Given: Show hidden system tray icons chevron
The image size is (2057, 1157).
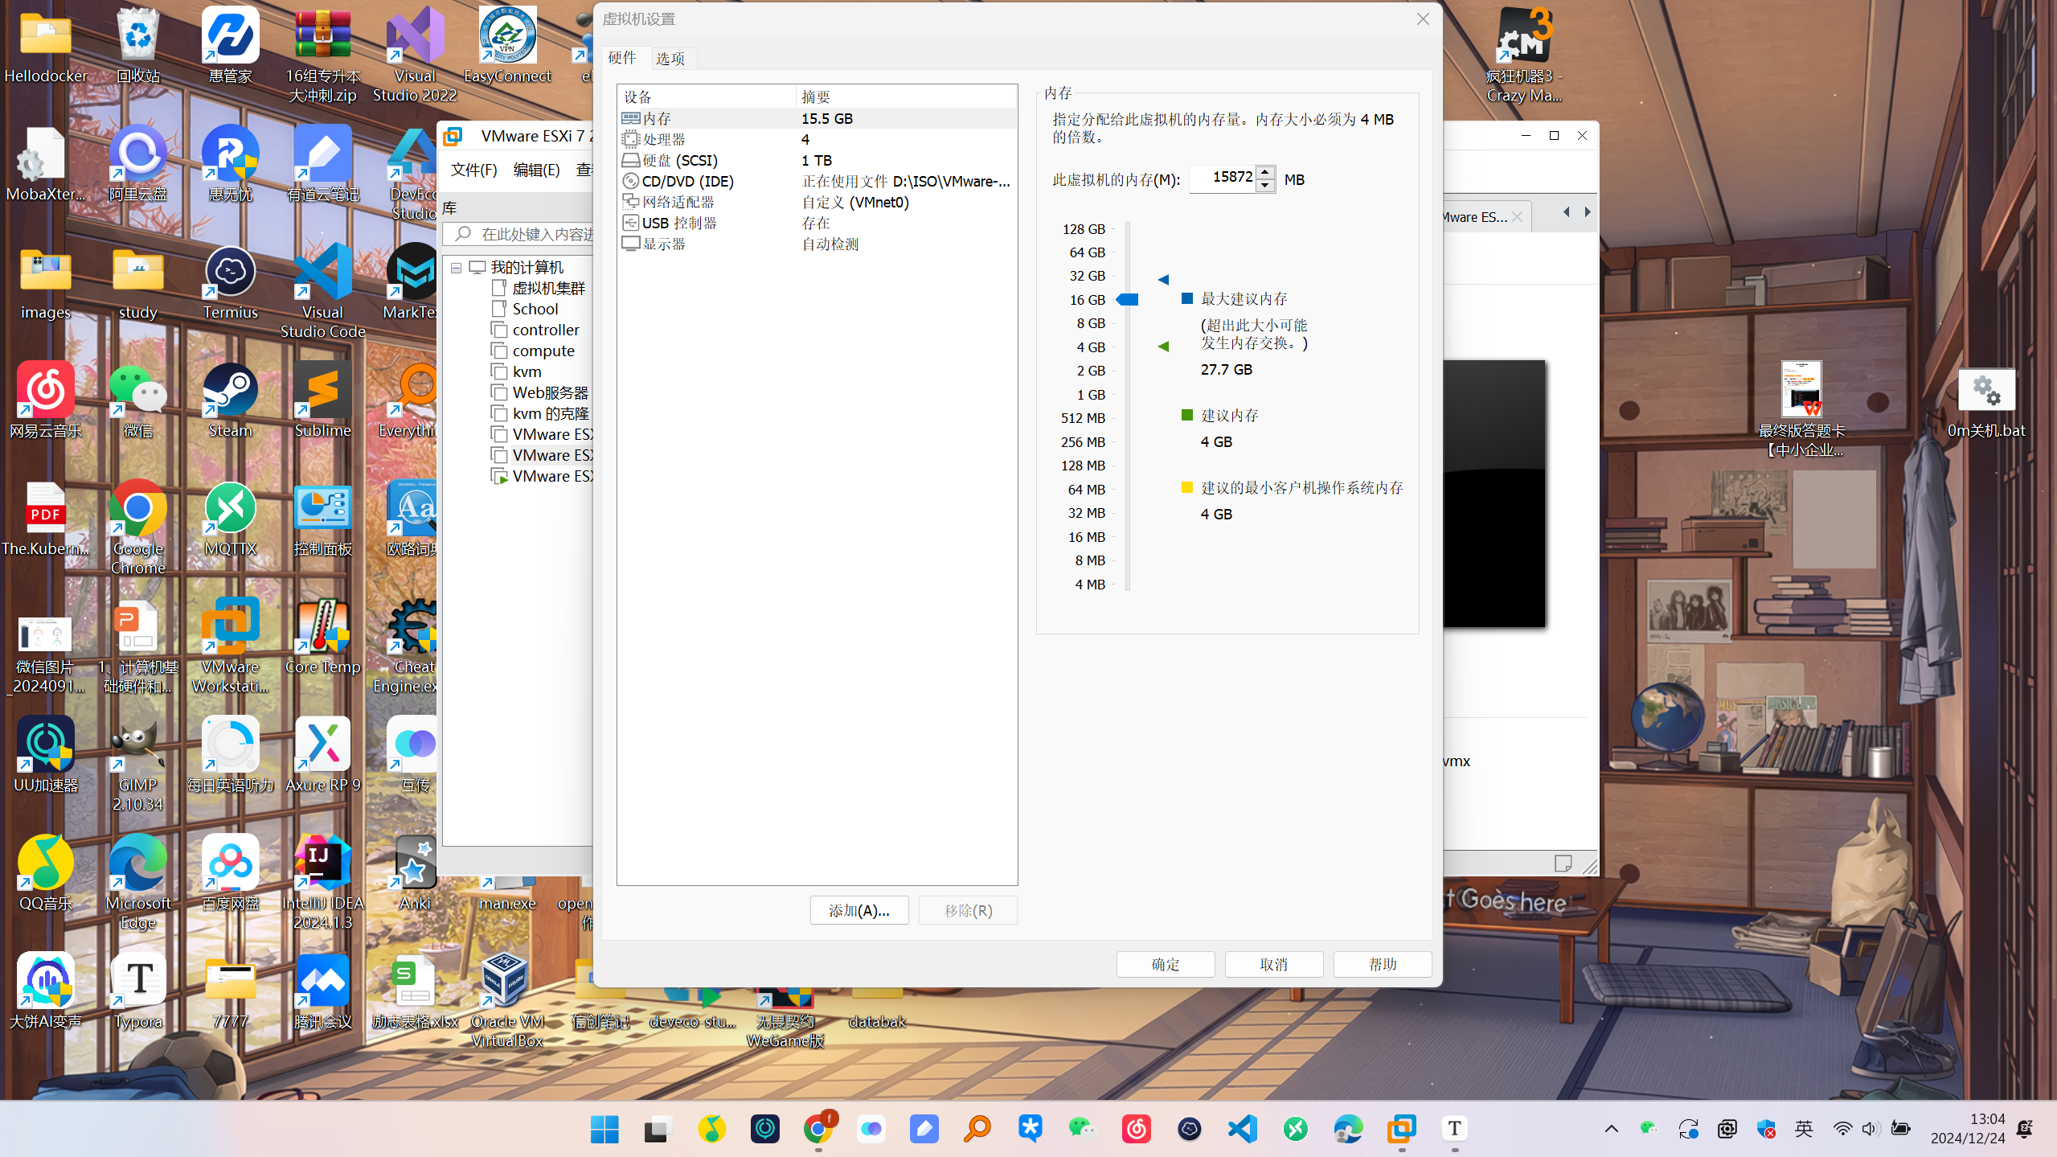Looking at the screenshot, I should click(1611, 1129).
